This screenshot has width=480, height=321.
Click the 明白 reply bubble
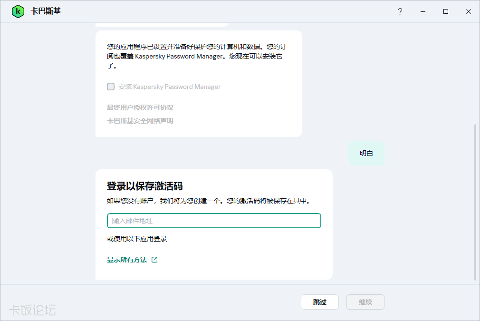pyautogui.click(x=366, y=153)
